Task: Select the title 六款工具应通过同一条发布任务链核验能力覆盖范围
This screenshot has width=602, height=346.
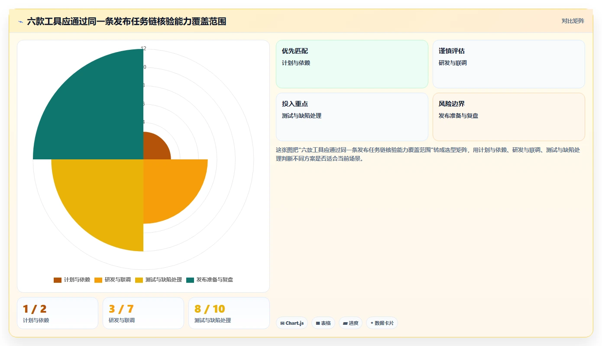Action: coord(126,22)
